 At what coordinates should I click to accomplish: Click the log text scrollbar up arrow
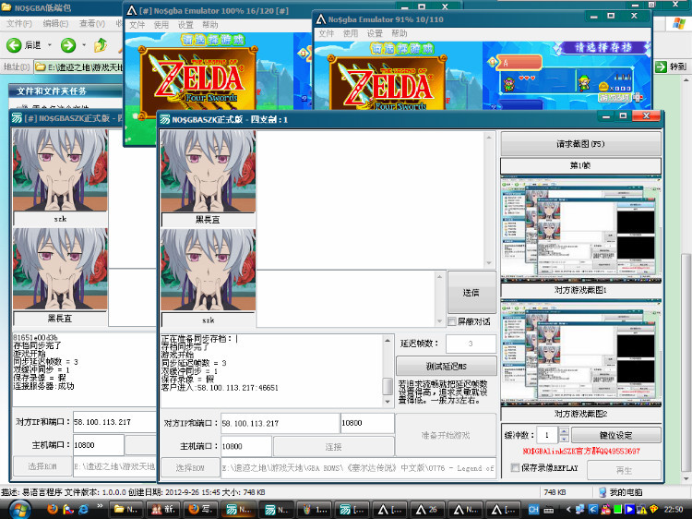[387, 341]
